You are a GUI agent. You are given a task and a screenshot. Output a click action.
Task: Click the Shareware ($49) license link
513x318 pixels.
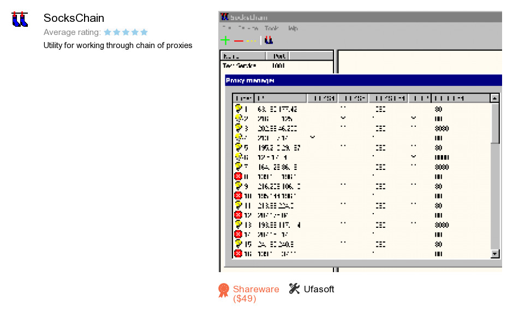point(256,294)
